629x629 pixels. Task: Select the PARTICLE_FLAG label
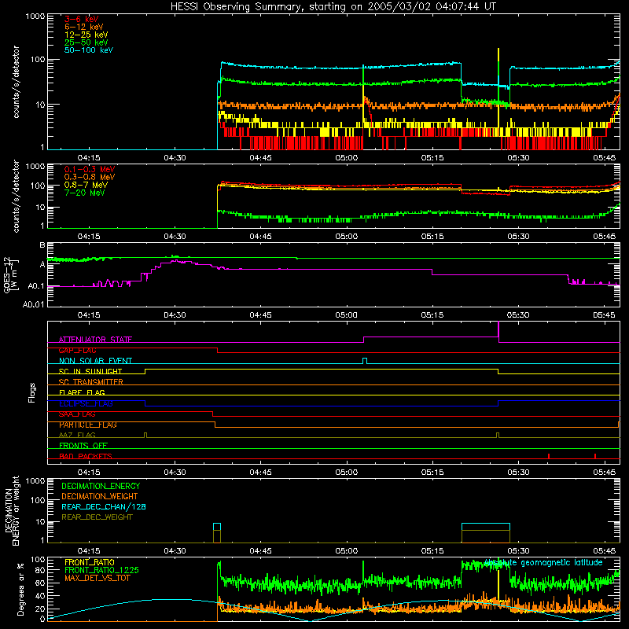87,425
